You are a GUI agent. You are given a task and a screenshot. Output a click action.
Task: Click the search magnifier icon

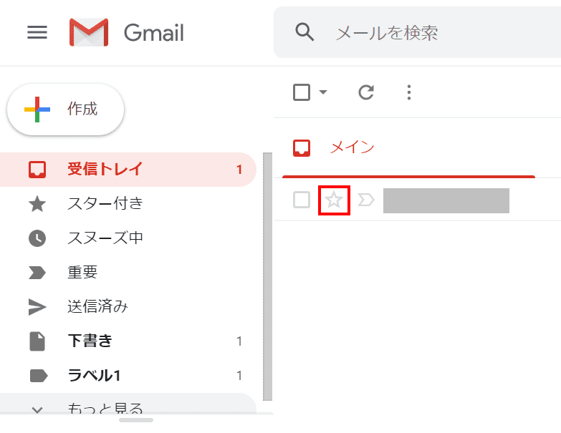click(x=305, y=32)
